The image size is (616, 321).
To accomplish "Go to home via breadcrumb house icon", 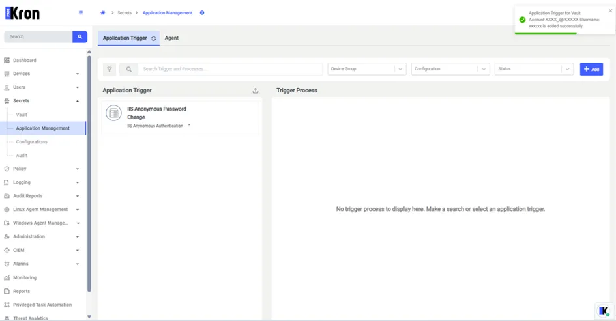I will click(103, 12).
